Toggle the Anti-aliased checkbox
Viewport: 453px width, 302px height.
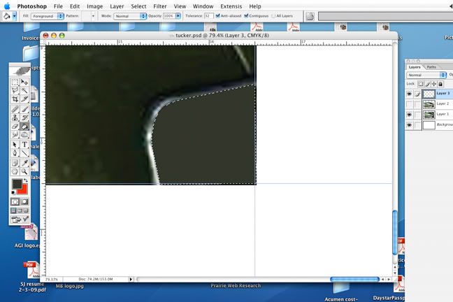[218, 16]
